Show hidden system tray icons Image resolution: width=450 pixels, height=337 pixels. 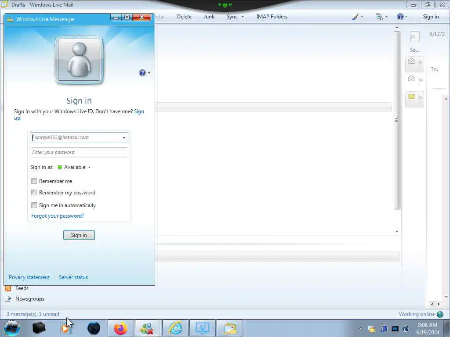(x=360, y=329)
